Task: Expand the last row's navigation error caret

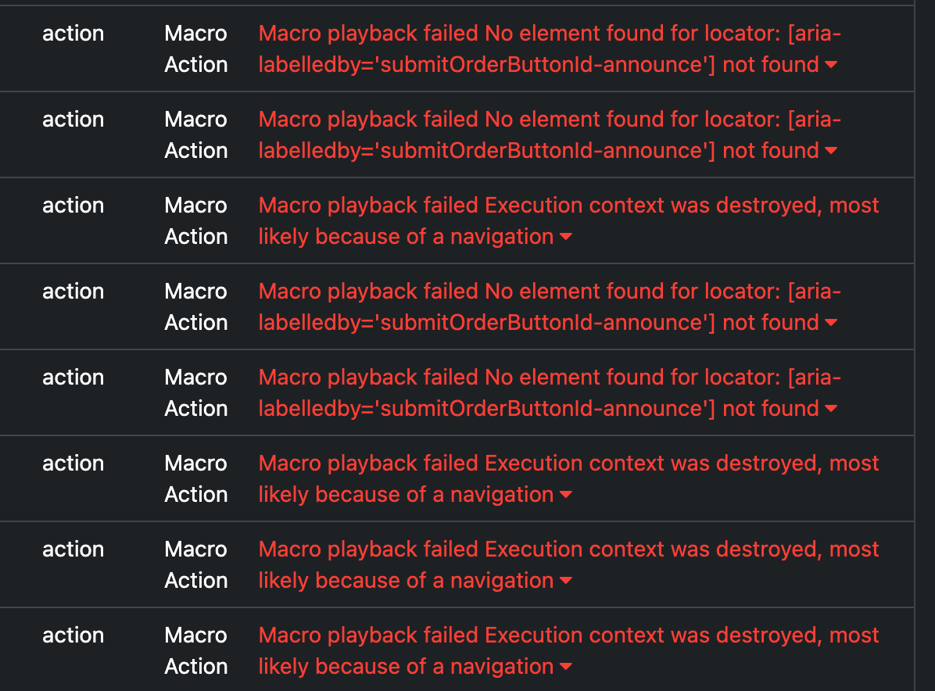Action: click(566, 667)
